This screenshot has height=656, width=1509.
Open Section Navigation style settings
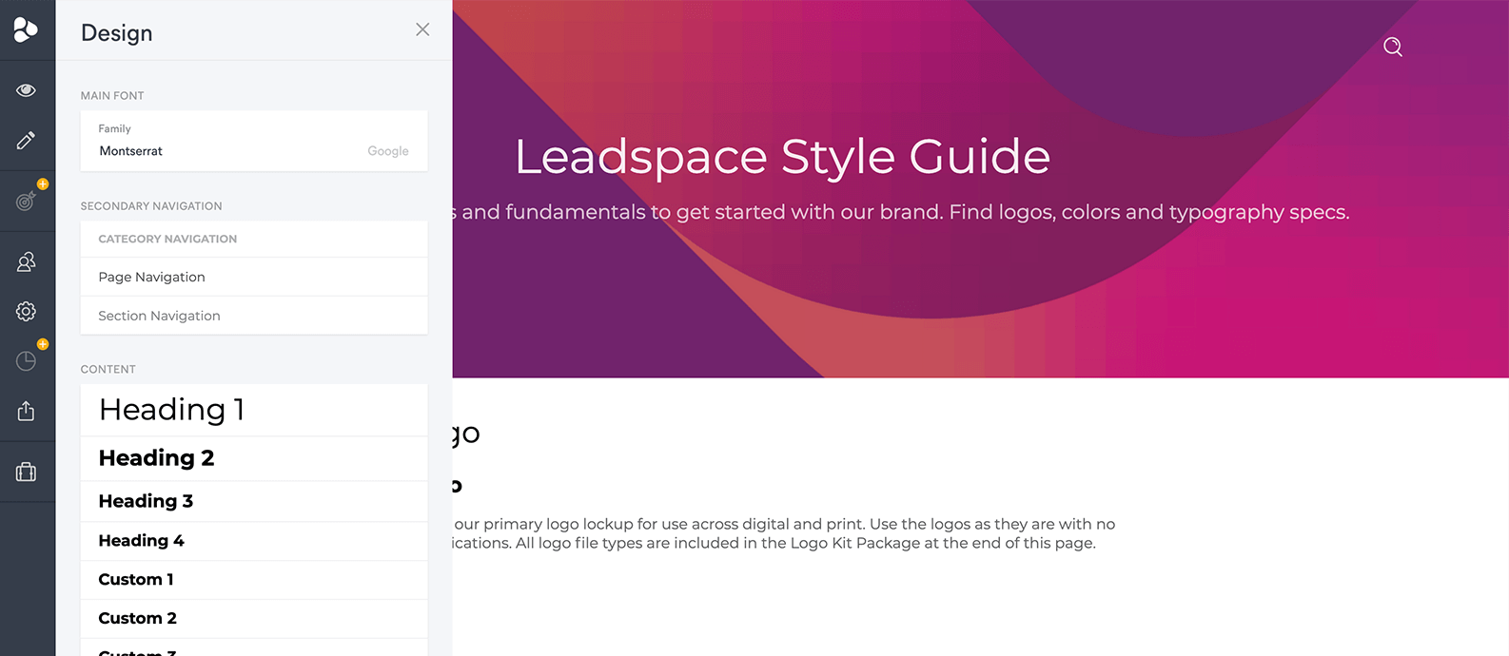coord(254,316)
